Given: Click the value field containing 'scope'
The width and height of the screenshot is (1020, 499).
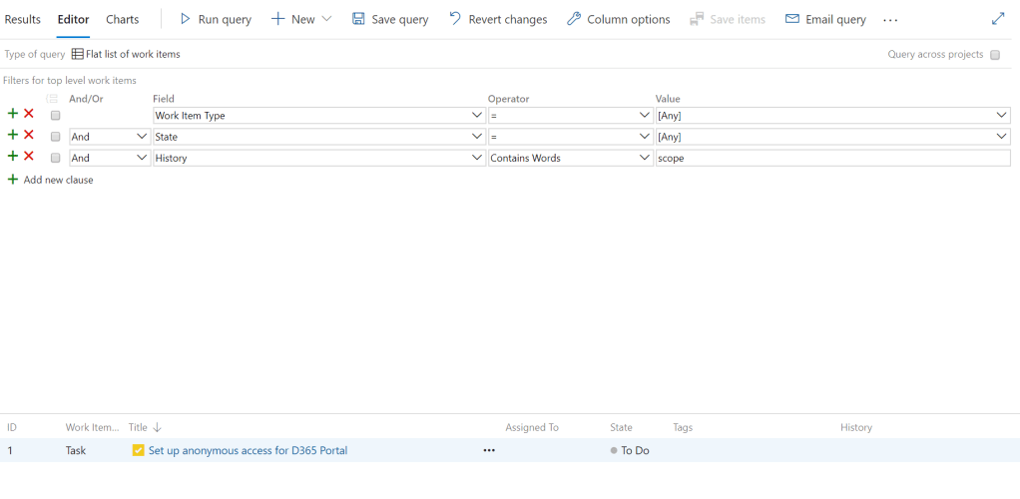Looking at the screenshot, I should [x=831, y=158].
